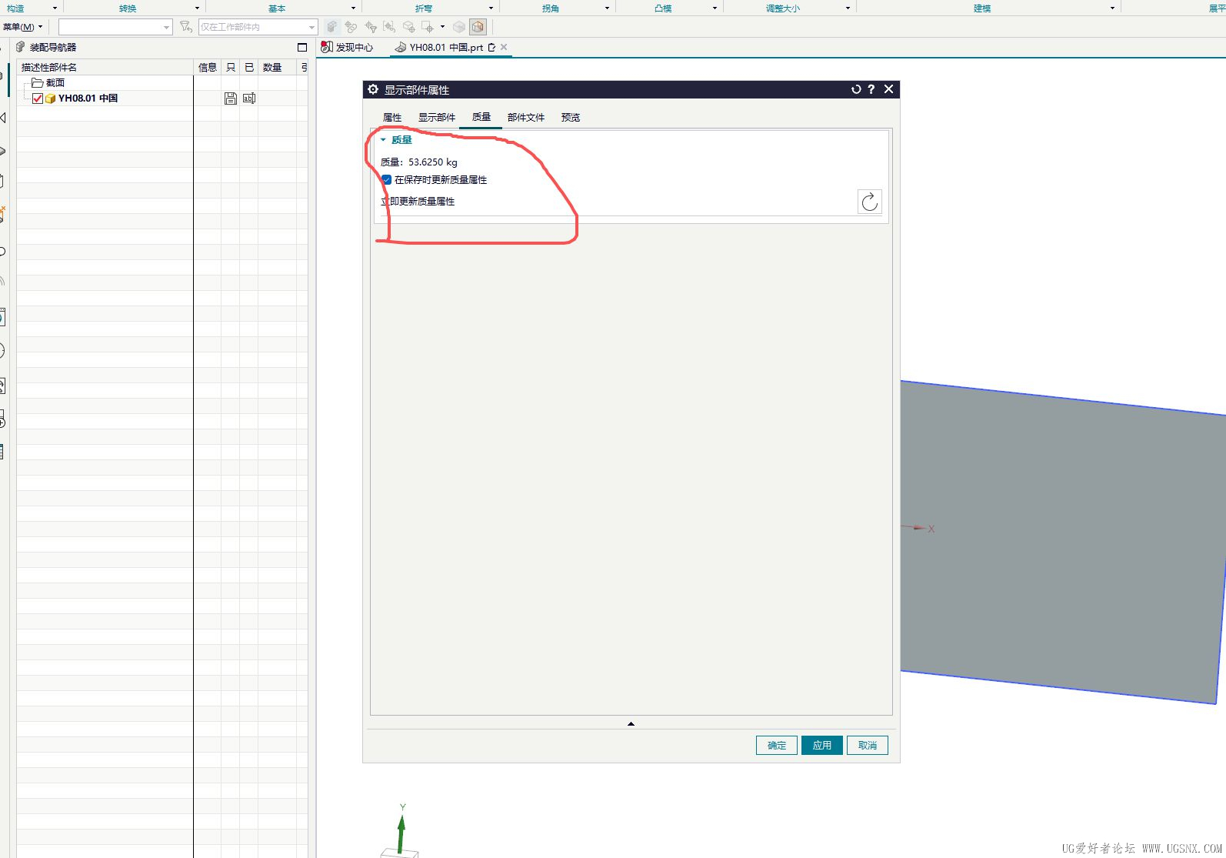Click the 已 column header in the navigator
This screenshot has height=858, width=1226.
[x=248, y=68]
